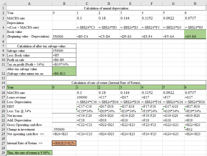Click cell with formula =H22+H21
The height and width of the screenshot is (156, 207).
(x=195, y=125)
